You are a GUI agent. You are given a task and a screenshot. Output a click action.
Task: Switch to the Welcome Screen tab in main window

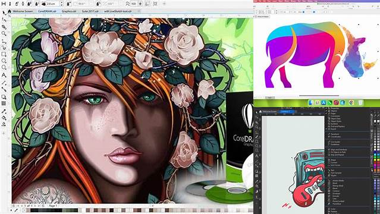pyautogui.click(x=23, y=11)
